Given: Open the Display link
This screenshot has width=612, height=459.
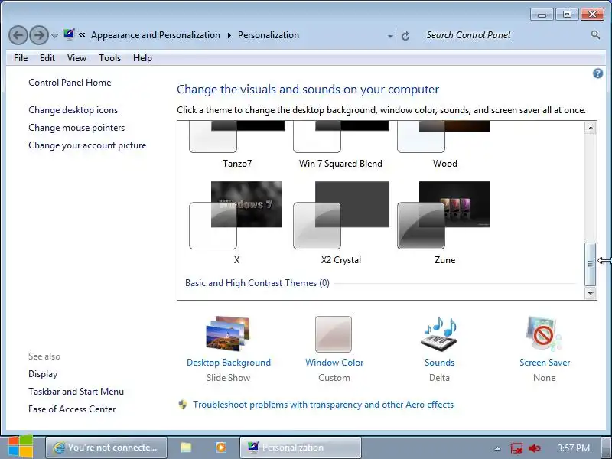Looking at the screenshot, I should click(x=43, y=374).
